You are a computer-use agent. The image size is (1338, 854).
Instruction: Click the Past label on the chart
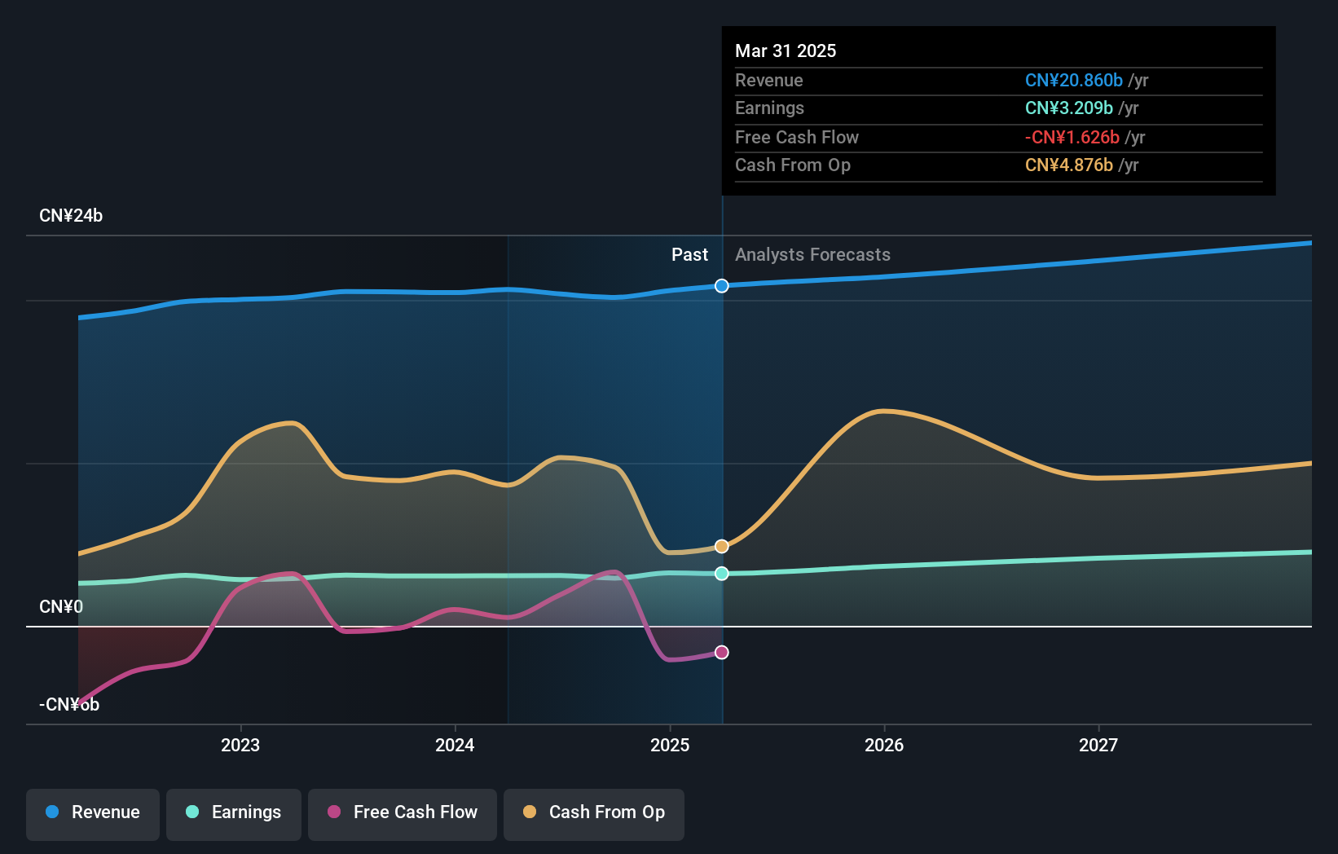(689, 255)
